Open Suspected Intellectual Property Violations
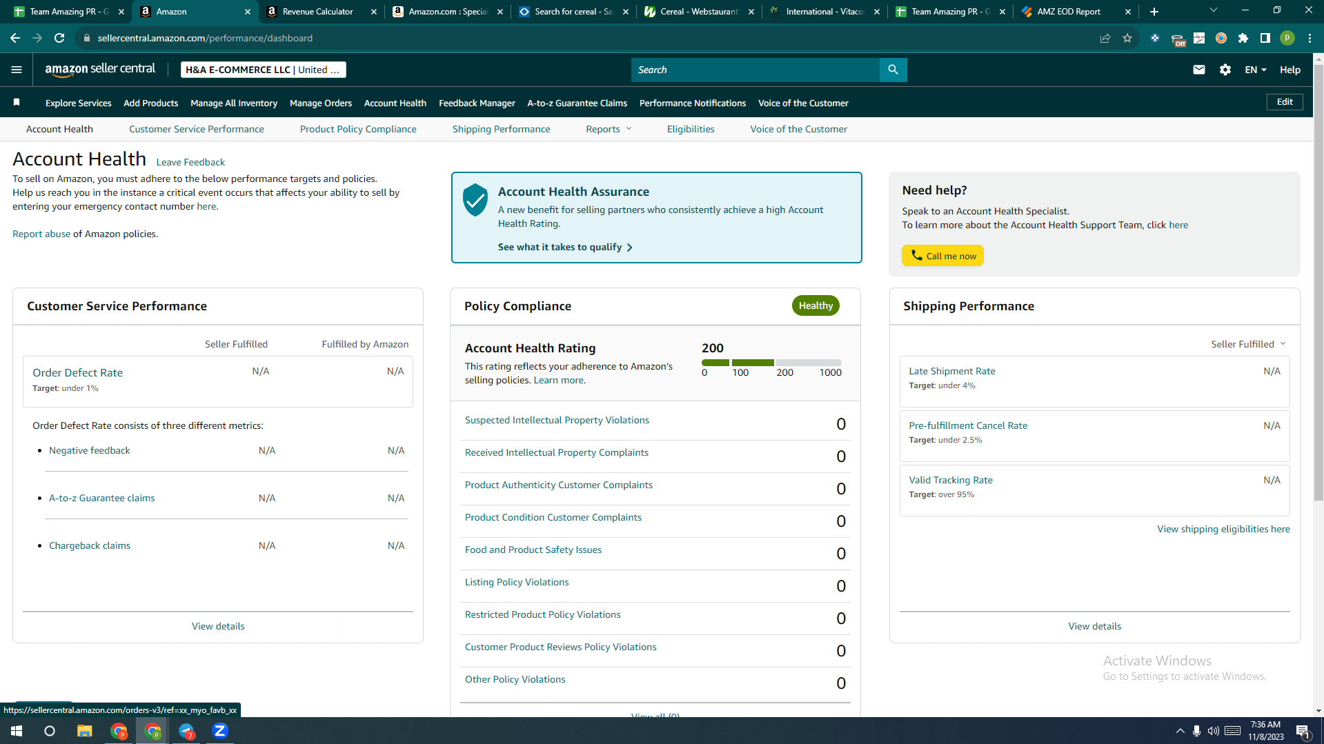This screenshot has height=744, width=1324. click(x=557, y=420)
